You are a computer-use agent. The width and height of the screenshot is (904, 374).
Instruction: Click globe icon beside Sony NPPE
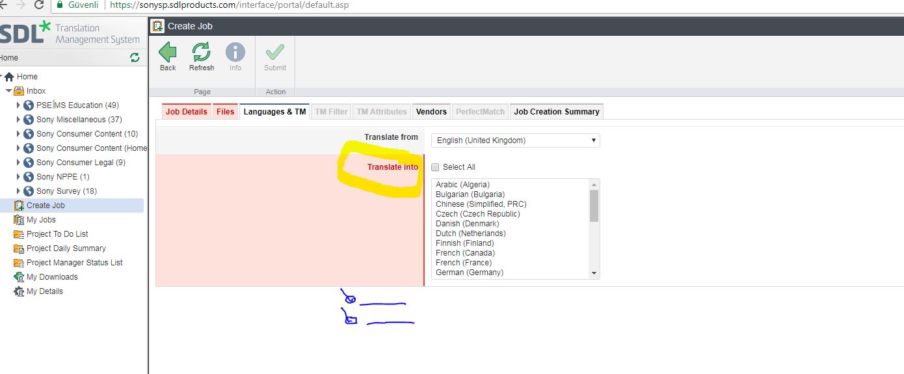coord(29,177)
